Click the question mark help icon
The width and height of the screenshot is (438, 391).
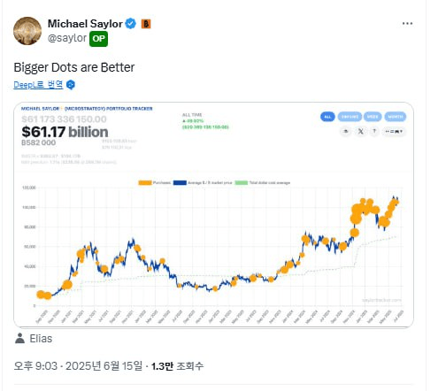click(374, 132)
